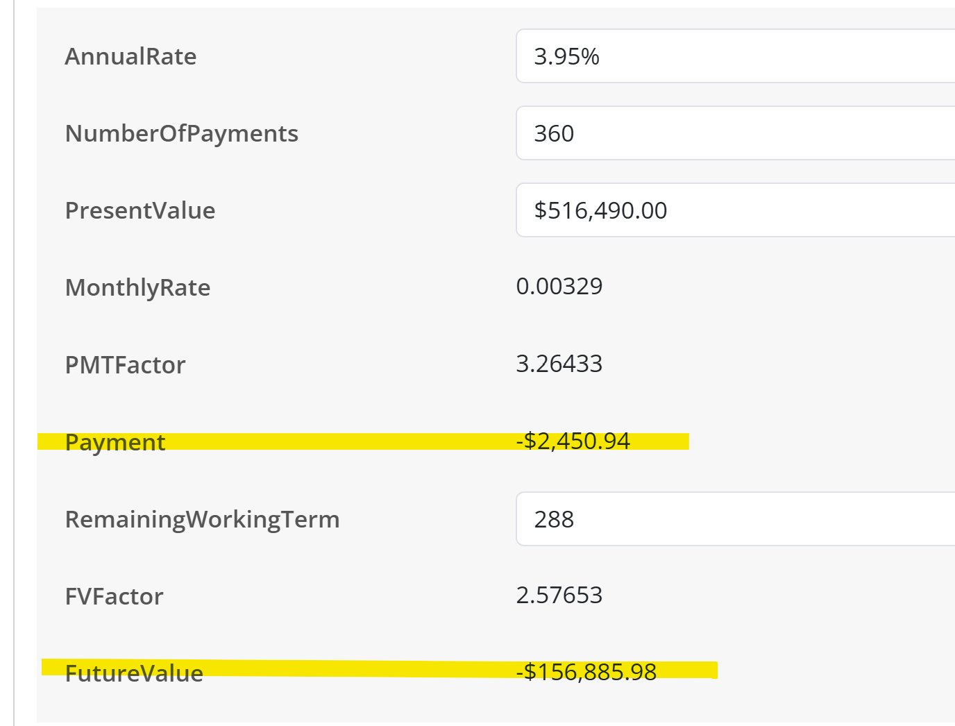Click the MonthlyRate label
955x726 pixels.
(x=137, y=287)
